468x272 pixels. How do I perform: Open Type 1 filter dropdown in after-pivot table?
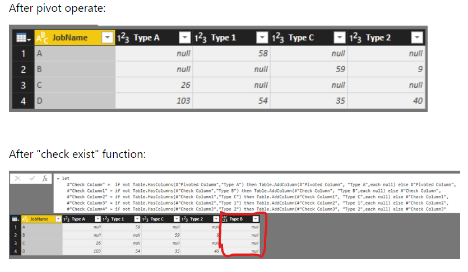click(262, 37)
